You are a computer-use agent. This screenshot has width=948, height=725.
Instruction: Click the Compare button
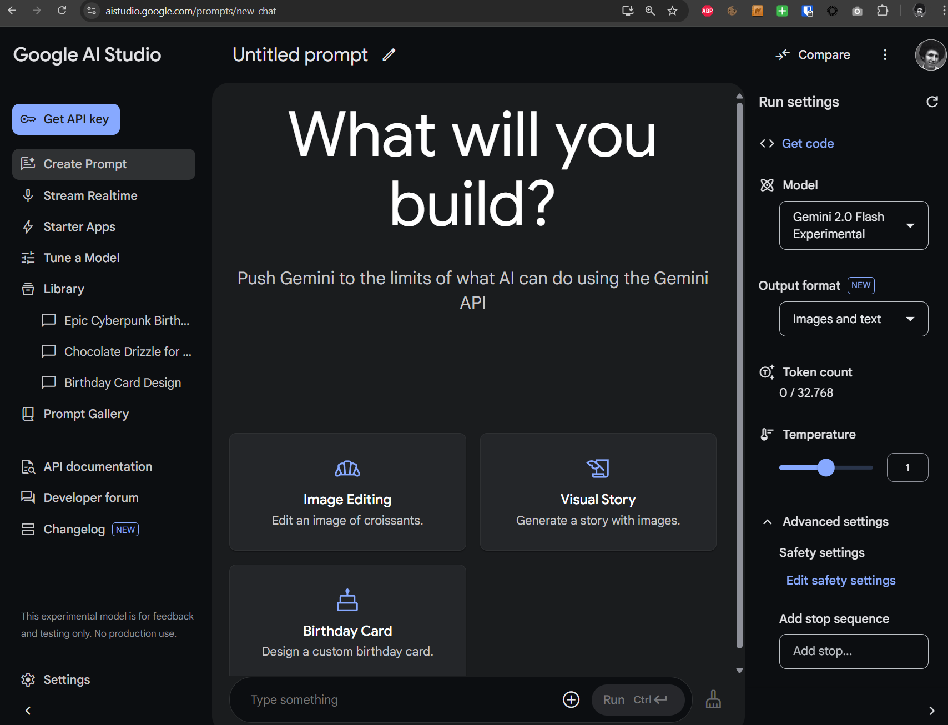point(813,54)
